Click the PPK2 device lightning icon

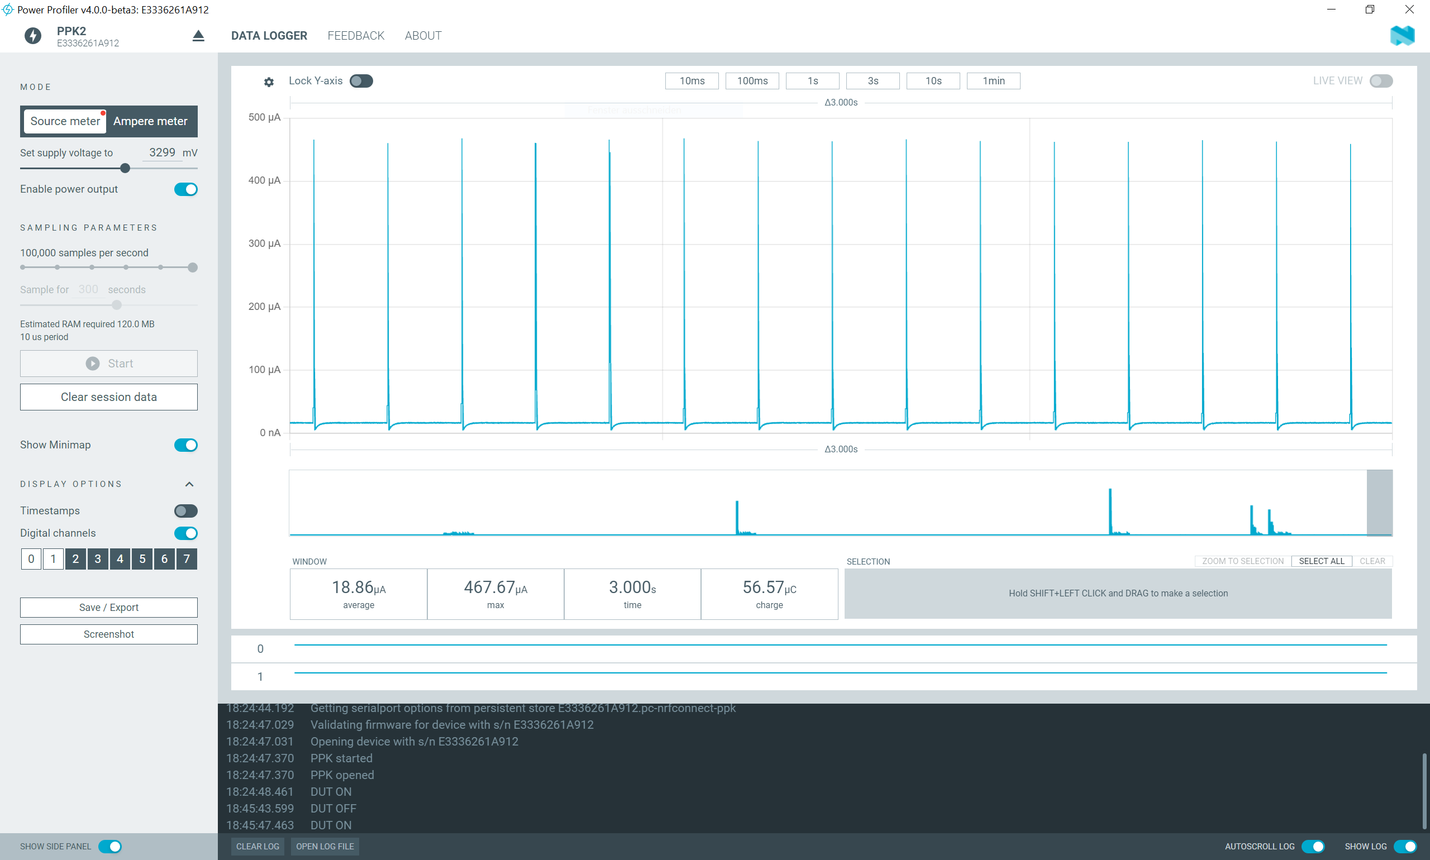point(33,36)
